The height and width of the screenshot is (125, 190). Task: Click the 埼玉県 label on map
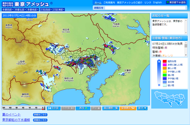66,31
